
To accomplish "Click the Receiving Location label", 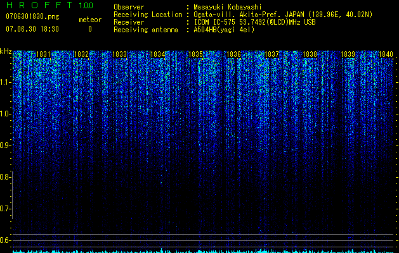I will coord(148,15).
